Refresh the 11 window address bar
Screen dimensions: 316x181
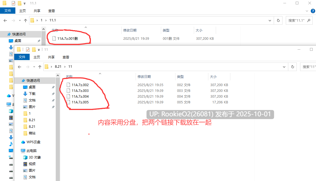point(293,67)
